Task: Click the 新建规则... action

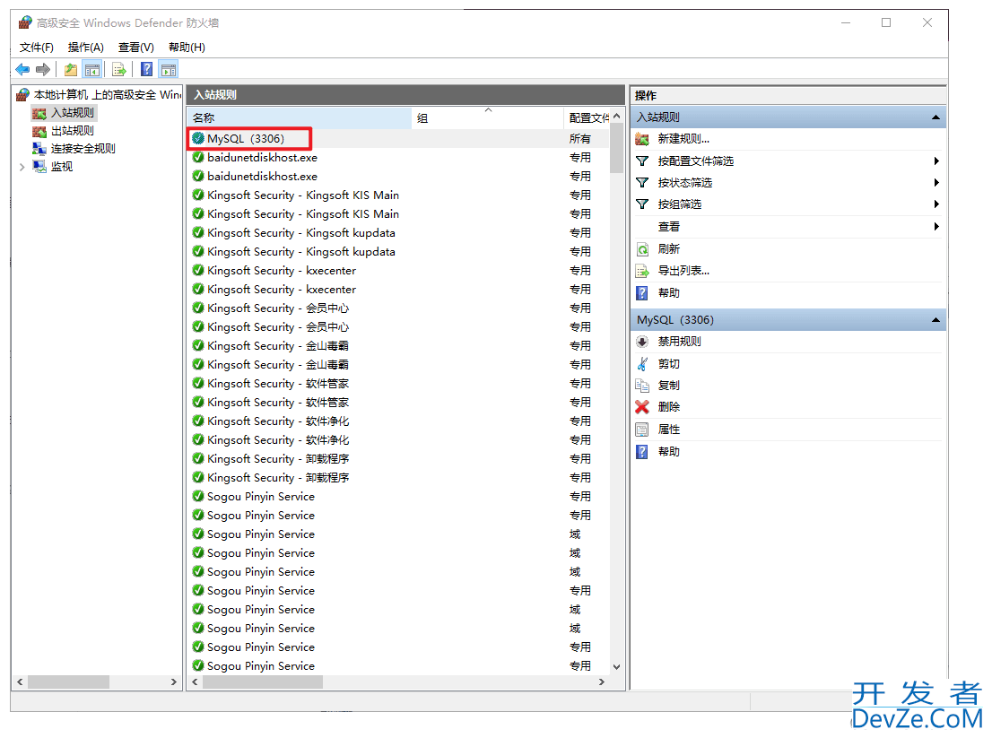Action: click(683, 139)
